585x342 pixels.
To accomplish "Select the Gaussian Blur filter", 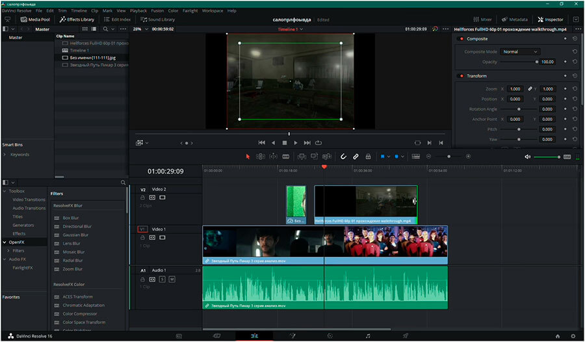I will (x=75, y=235).
